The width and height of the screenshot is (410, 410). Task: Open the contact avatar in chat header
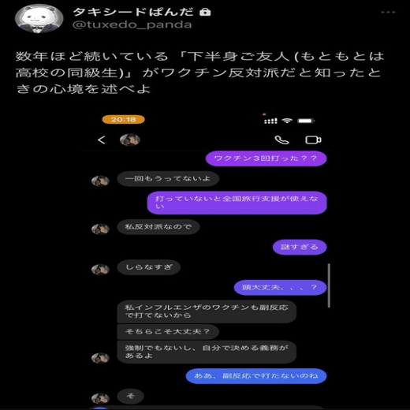pos(130,140)
